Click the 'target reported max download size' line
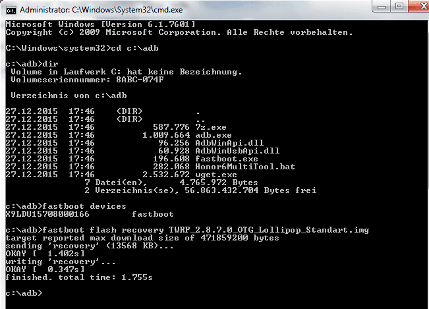The width and height of the screenshot is (429, 309). tap(142, 238)
